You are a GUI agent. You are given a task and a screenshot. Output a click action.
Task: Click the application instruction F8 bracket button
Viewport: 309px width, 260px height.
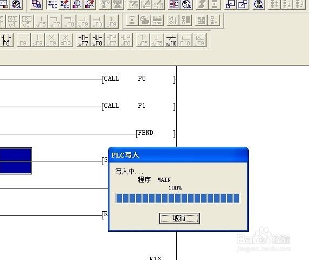[x=6, y=40]
